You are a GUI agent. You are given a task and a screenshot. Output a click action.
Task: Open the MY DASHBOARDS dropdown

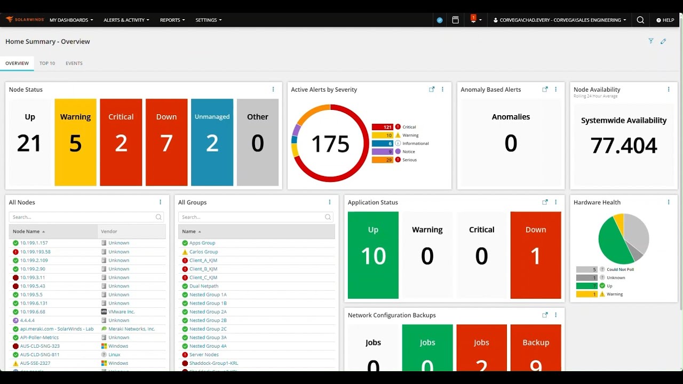71,20
